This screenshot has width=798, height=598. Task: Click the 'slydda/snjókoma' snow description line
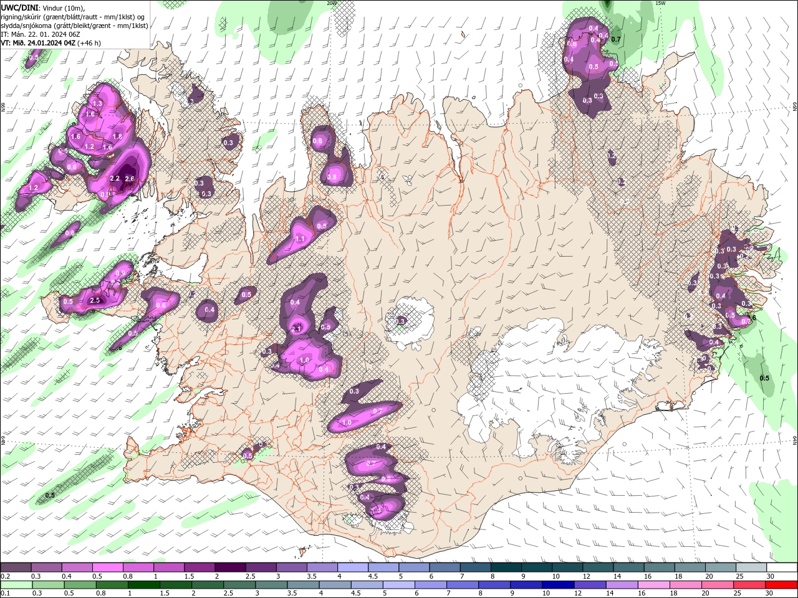pos(74,26)
